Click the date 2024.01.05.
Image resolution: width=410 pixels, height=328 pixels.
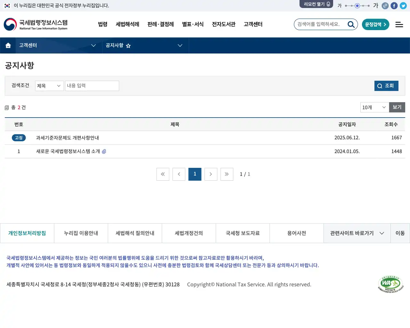tap(347, 152)
